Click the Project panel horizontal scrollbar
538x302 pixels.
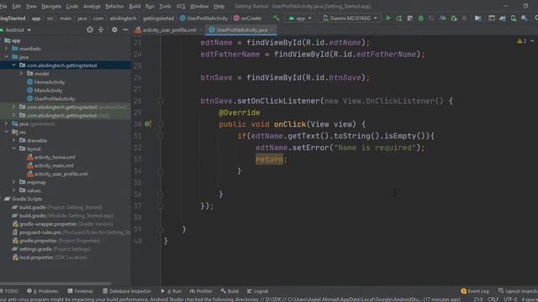click(x=55, y=284)
